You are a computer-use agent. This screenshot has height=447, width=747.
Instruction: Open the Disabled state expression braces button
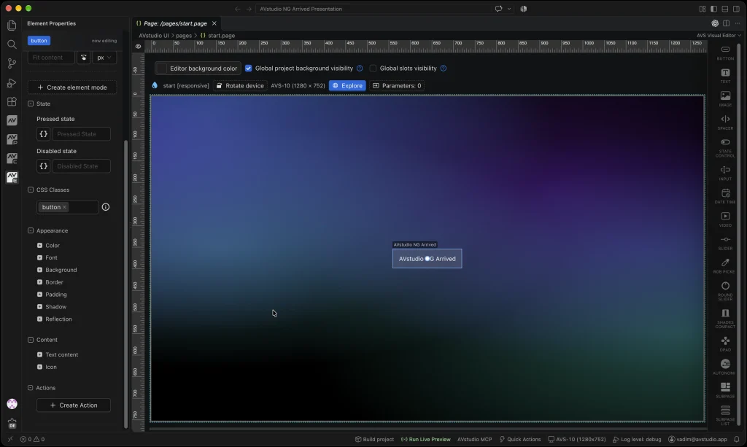click(43, 166)
